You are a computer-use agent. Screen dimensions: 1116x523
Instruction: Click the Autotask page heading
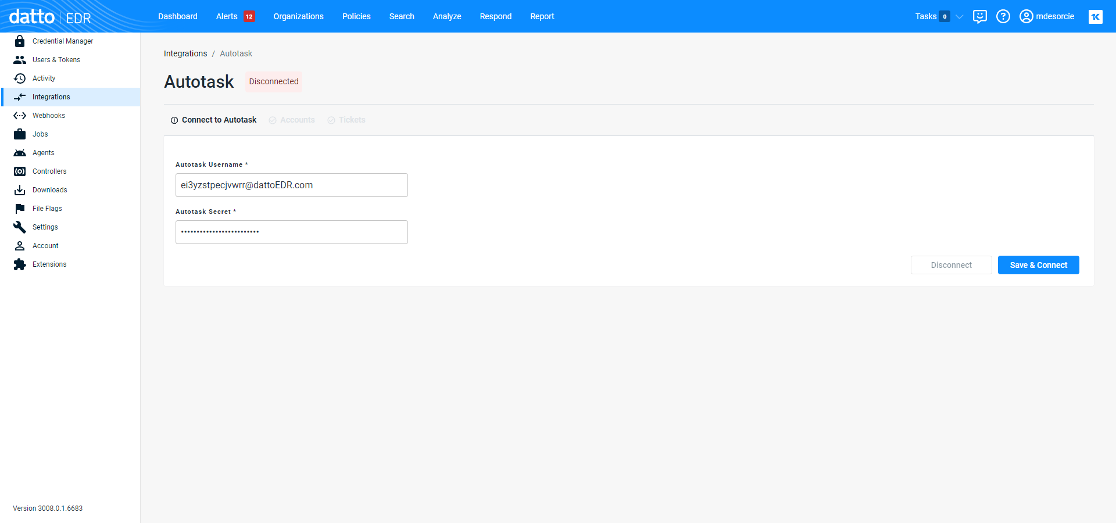click(x=199, y=81)
